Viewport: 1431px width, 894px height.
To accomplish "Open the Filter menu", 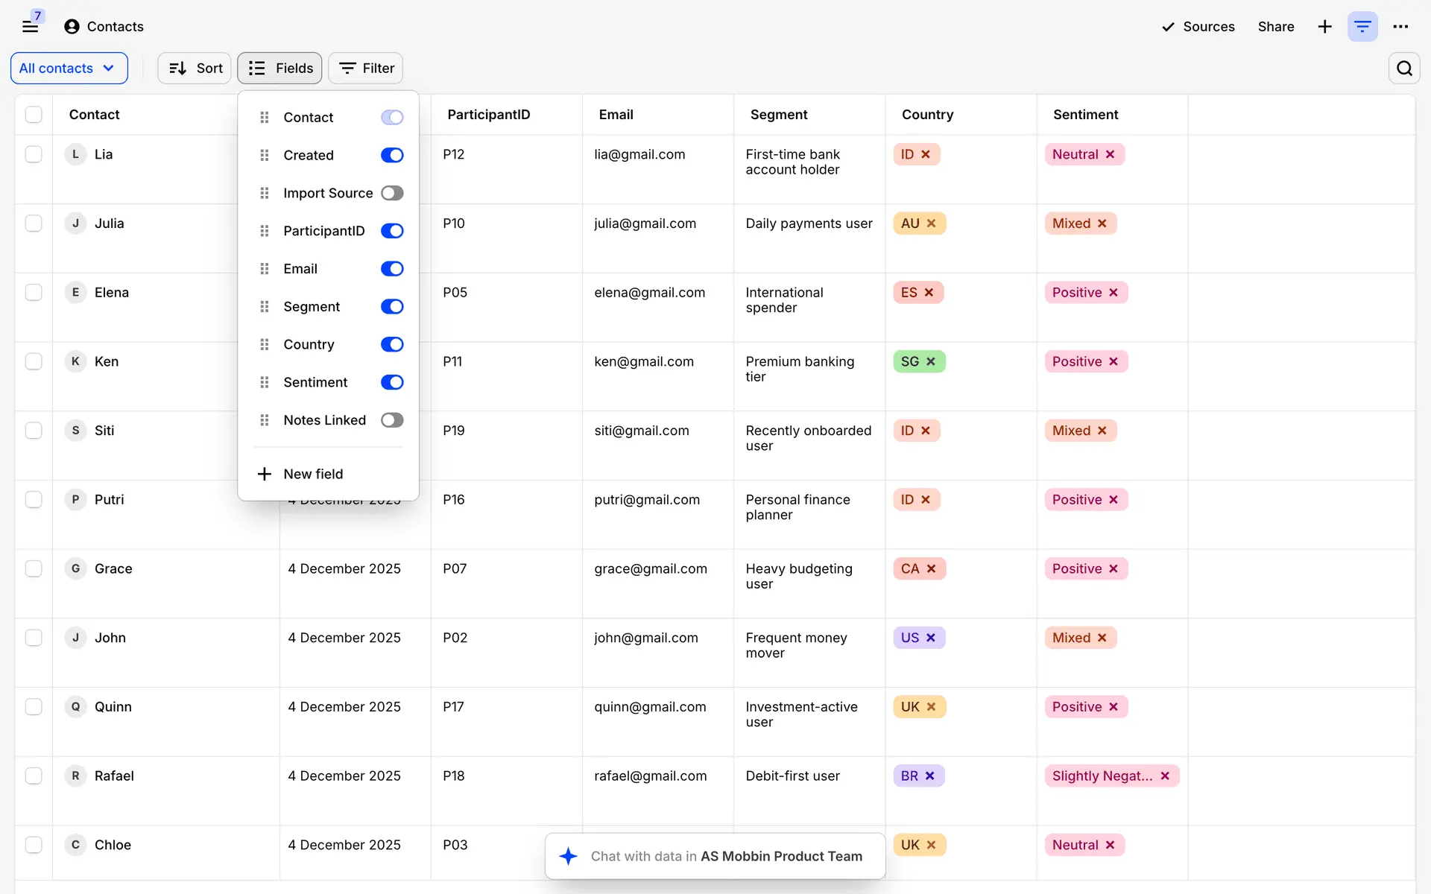I will point(366,68).
